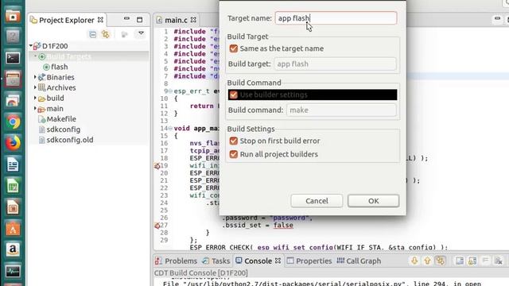
Task: Open LibreOffice Calc from the dock
Action: 13,186
